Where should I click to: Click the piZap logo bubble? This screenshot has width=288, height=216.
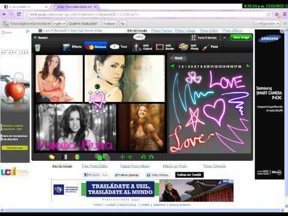[139, 37]
